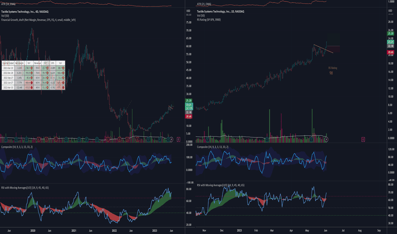Click the Quarter Ended table header

(8, 63)
